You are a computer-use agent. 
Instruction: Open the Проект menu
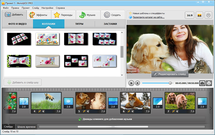point(26,8)
